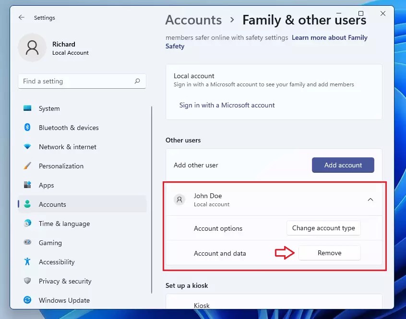The image size is (406, 319).
Task: Select Accounts in the sidebar menu
Action: 52,204
